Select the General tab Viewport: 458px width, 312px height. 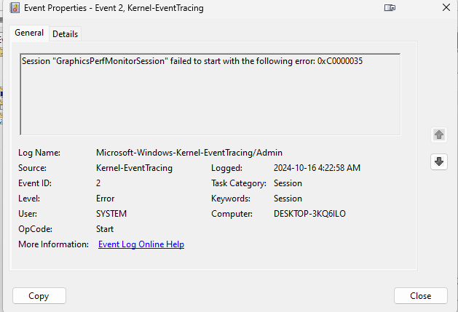(x=29, y=33)
